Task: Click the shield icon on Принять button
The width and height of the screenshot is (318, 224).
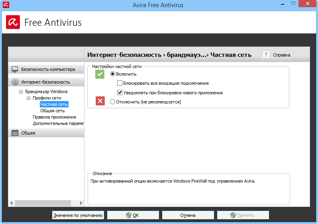Action: point(233,215)
